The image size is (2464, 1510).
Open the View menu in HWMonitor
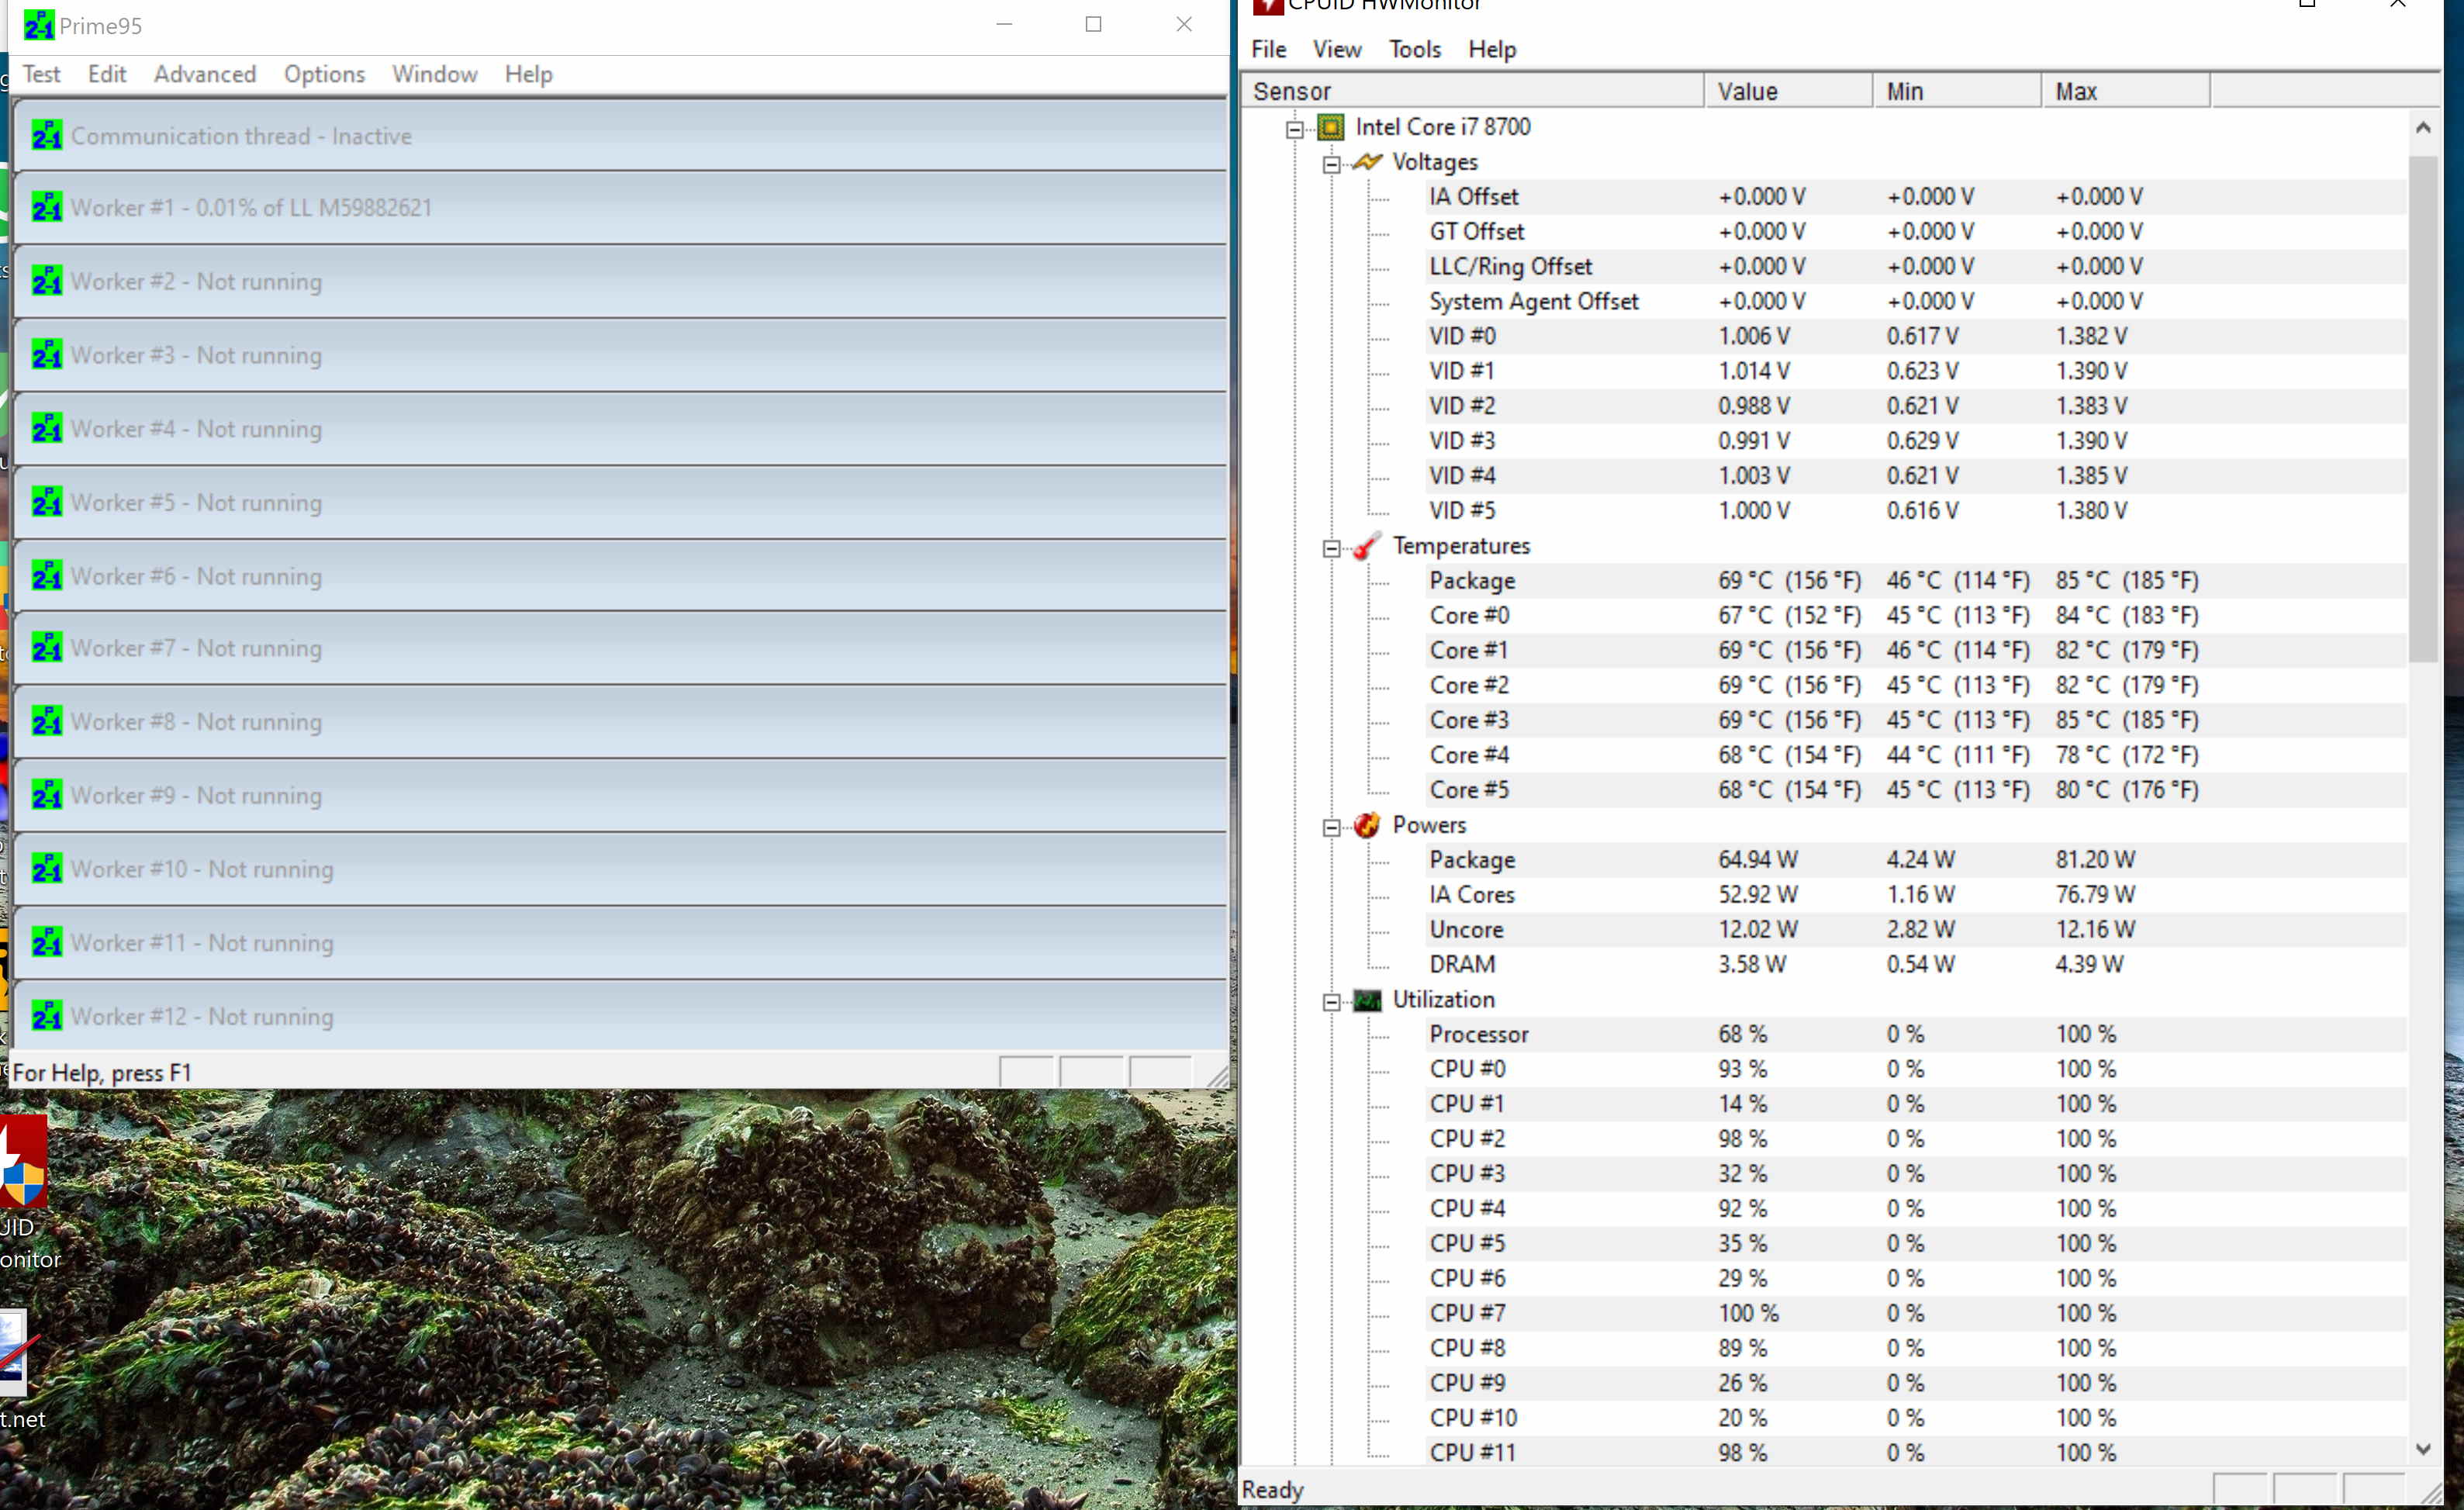pos(1337,49)
